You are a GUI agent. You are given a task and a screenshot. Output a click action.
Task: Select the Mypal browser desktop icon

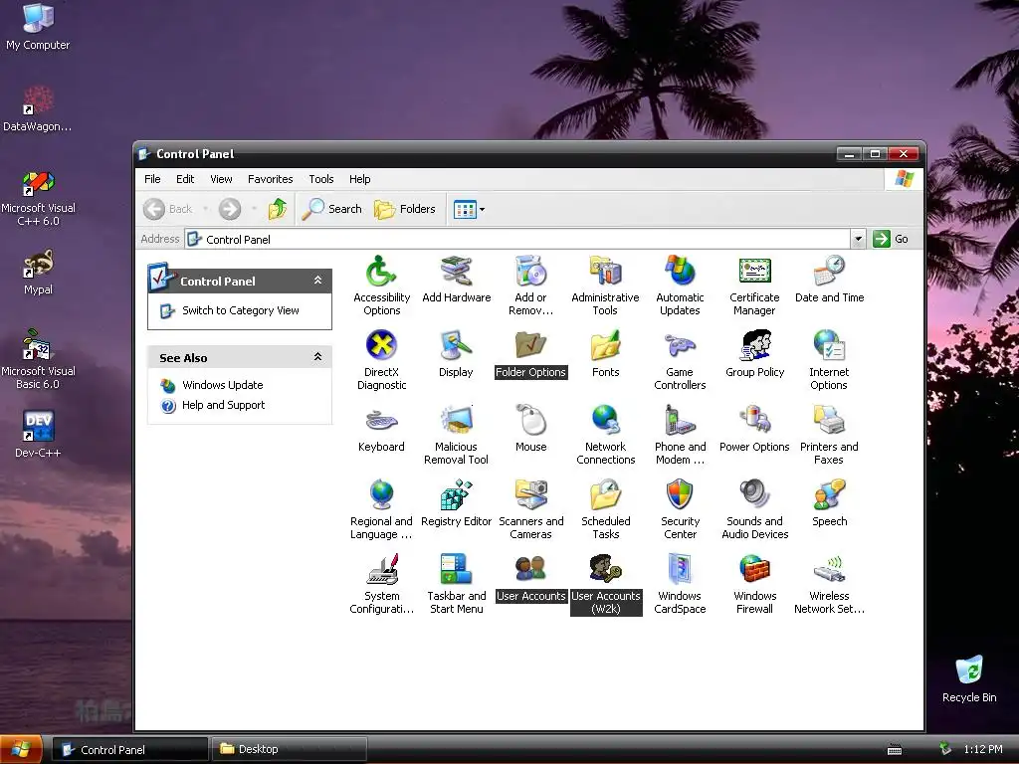click(x=38, y=273)
